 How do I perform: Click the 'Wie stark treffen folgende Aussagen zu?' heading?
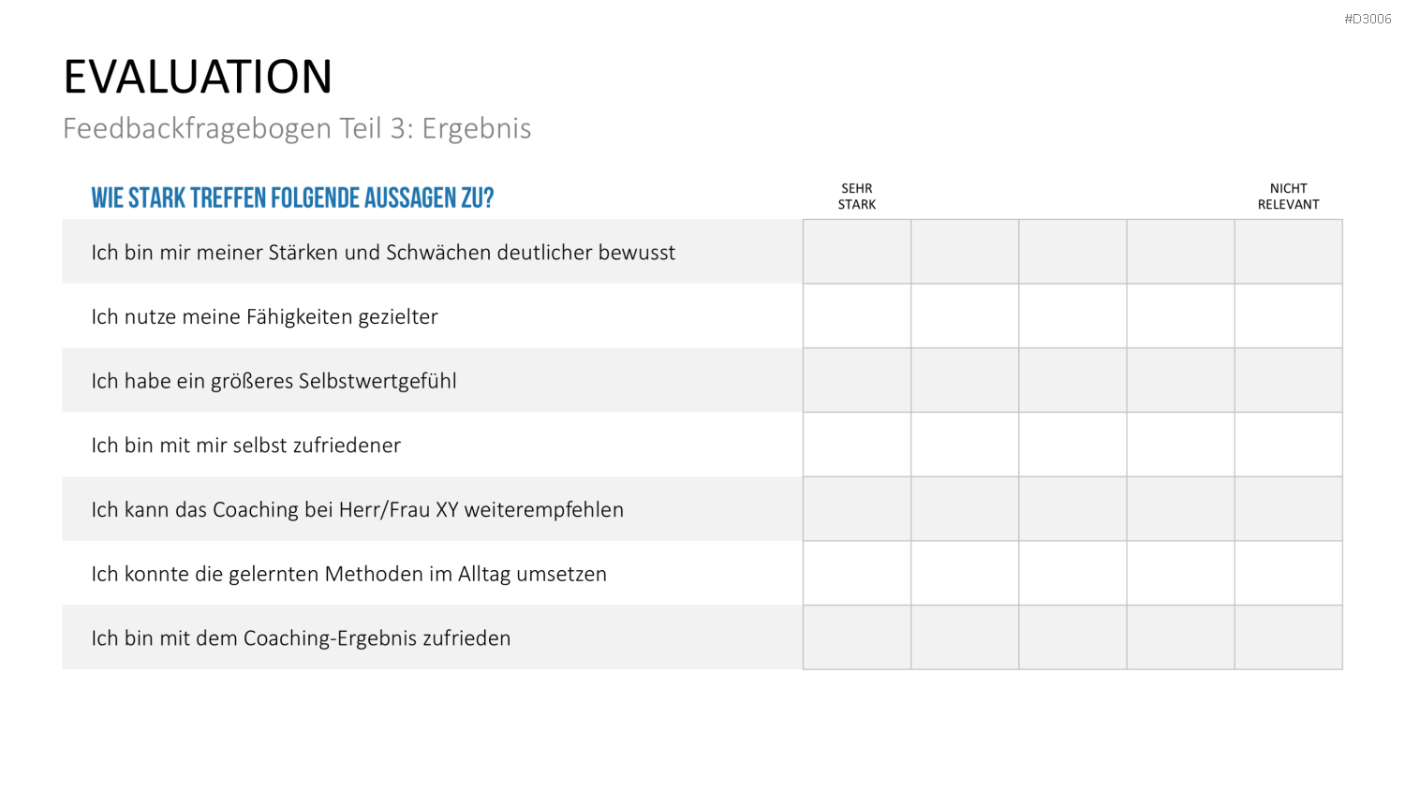[x=292, y=197]
